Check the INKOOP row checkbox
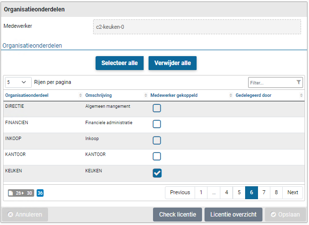Viewport: 309px width, 225px height. coord(157,141)
